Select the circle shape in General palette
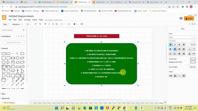 pos(8,58)
